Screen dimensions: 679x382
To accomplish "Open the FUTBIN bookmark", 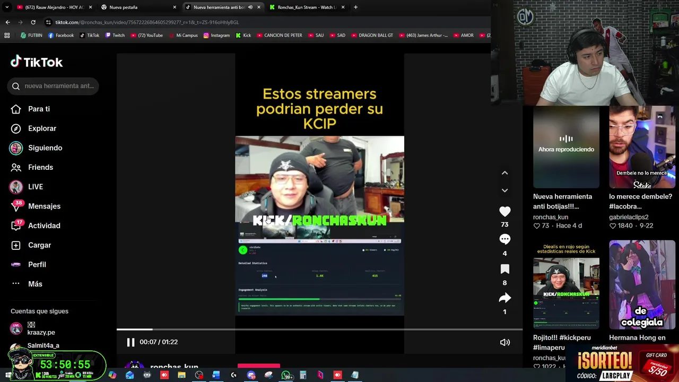I will (31, 36).
